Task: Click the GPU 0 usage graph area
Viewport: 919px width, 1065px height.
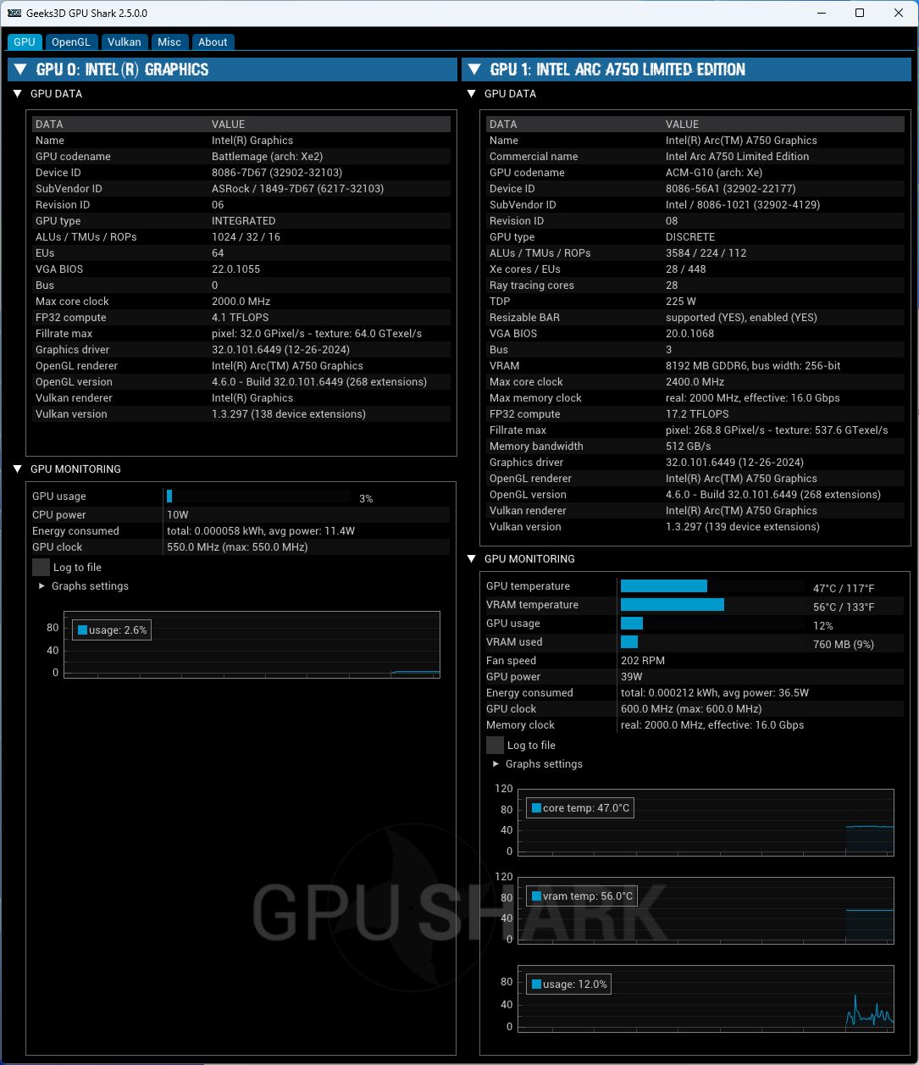Action: 252,645
